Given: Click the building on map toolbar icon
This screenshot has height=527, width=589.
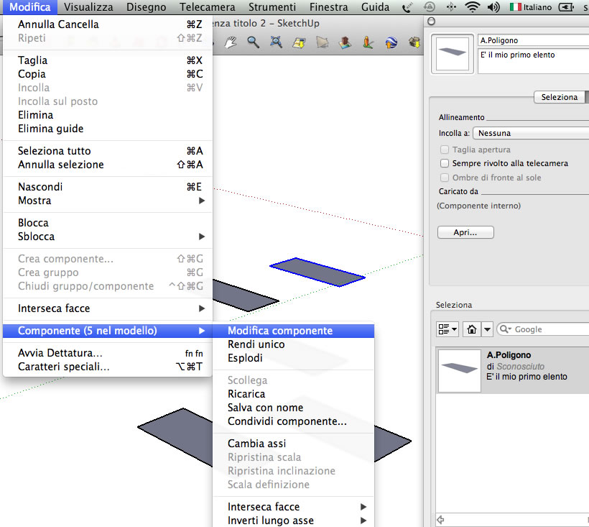Looking at the screenshot, I should click(345, 42).
